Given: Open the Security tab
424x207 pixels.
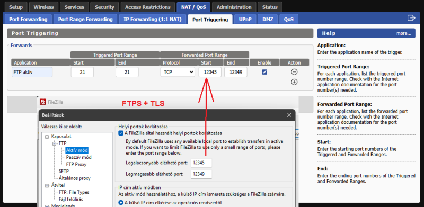Looking at the screenshot, I should coord(104,7).
